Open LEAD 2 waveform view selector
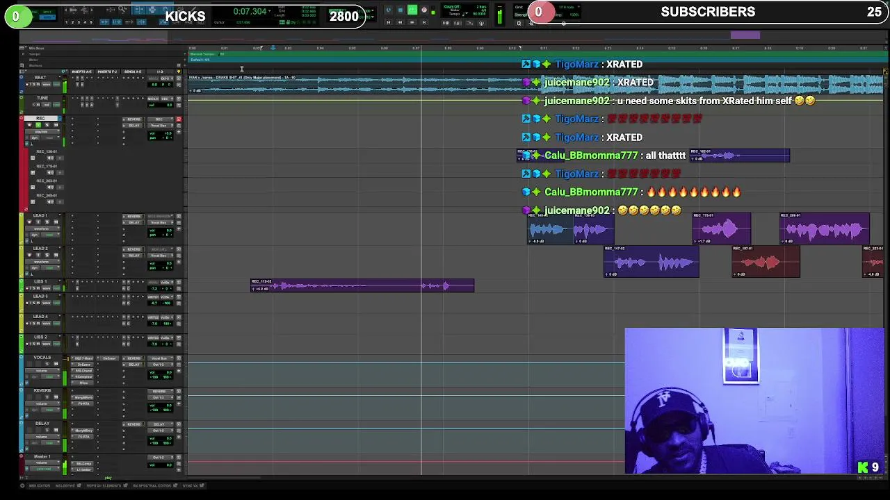The width and height of the screenshot is (890, 500). [42, 262]
